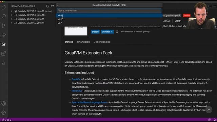Viewport: 217px width, 122px height.
Task: Select GraalVM CE 21.1.0, Java 16 row
Action: [x=31, y=15]
